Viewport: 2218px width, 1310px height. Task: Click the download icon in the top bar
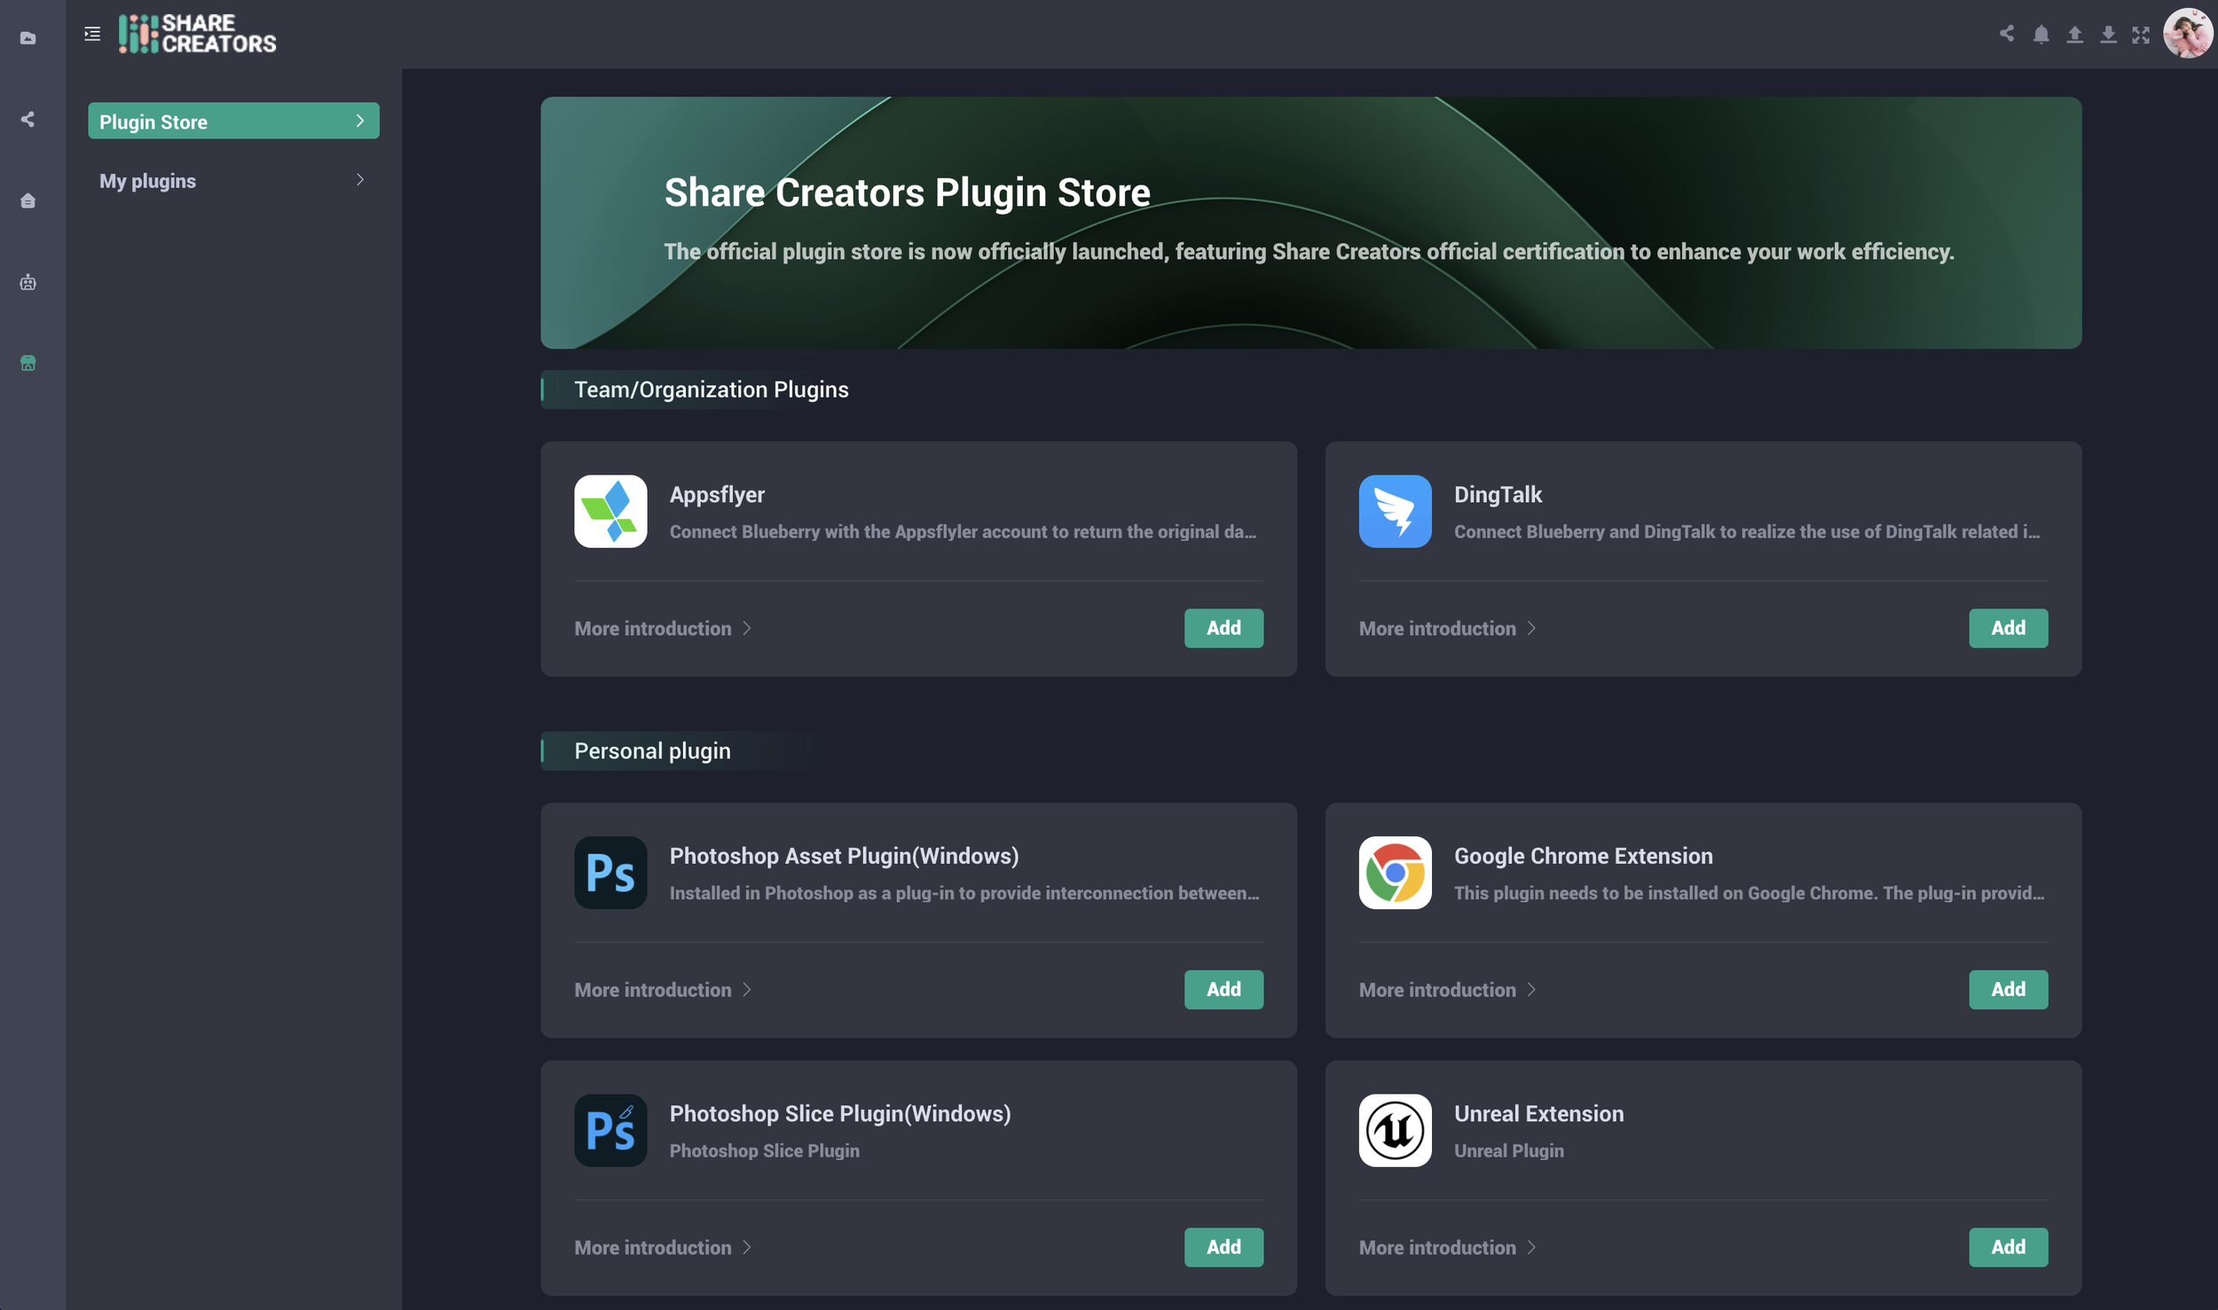click(2108, 35)
